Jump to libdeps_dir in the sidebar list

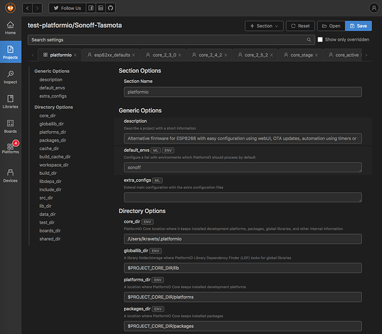pos(50,181)
